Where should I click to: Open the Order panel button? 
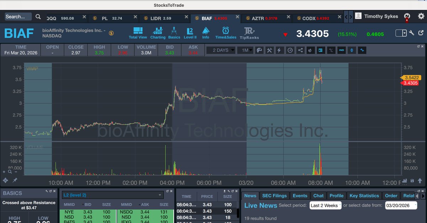click(391, 195)
